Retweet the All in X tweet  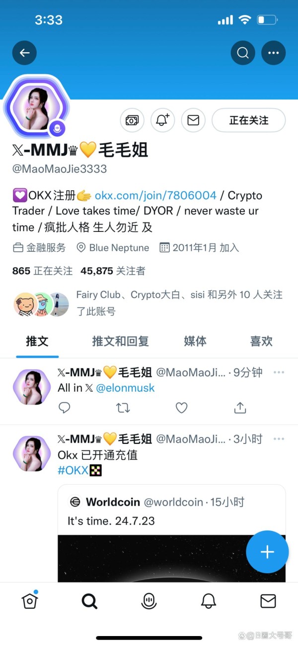point(123,408)
